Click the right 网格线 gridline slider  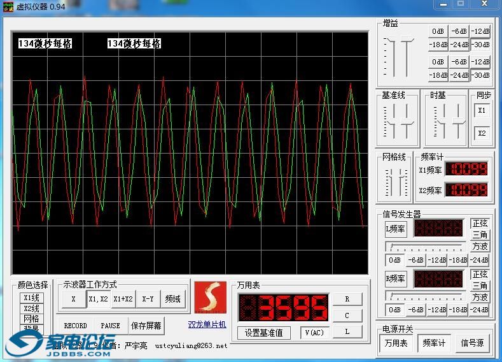pos(401,182)
